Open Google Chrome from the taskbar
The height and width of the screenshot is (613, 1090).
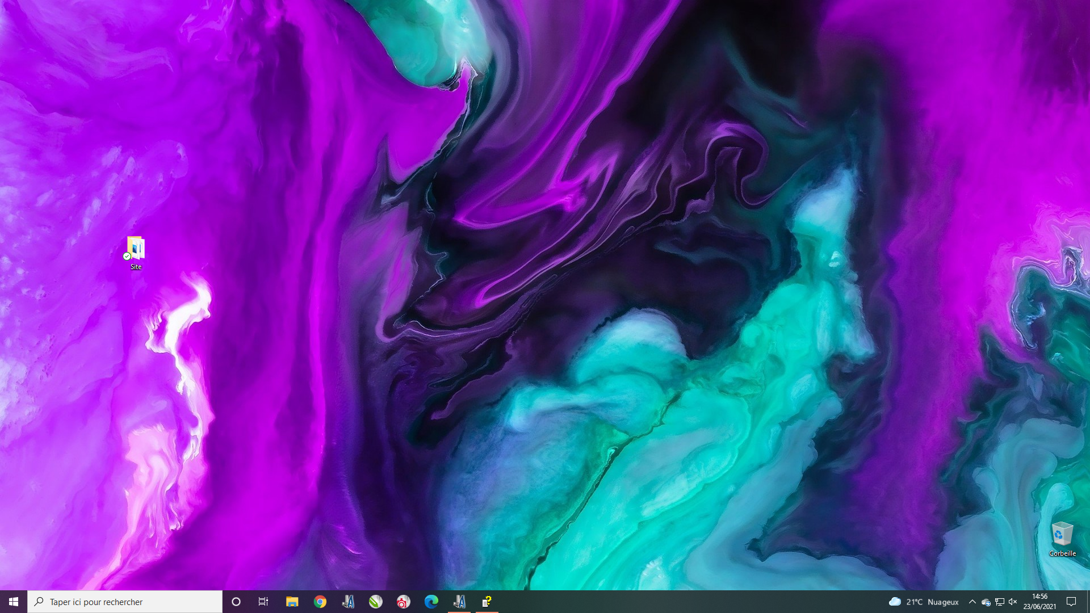tap(320, 602)
